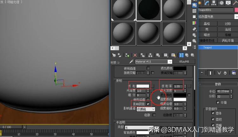Open the 修改器列表 dropdown
Screen dimensions: 238x137
click(x=236, y=16)
